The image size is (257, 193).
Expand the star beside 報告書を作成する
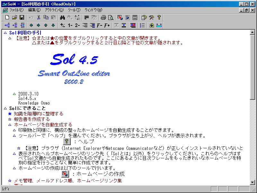pyautogui.click(x=10, y=119)
